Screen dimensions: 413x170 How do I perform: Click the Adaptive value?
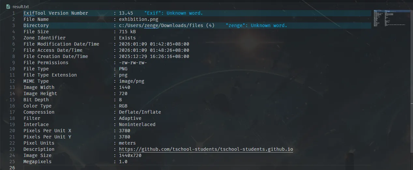pyautogui.click(x=130, y=118)
